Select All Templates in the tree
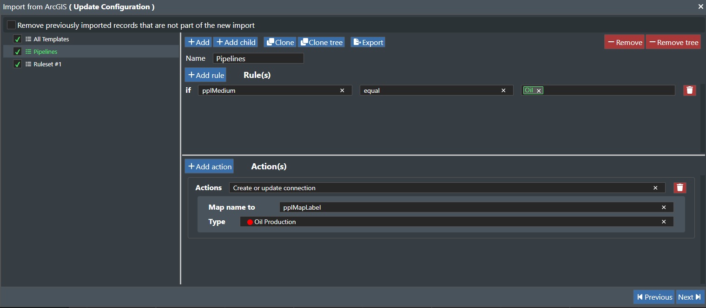 coord(51,39)
